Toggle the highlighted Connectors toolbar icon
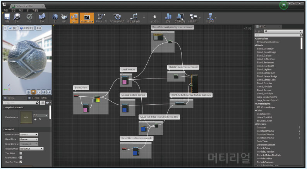 pos(74,18)
